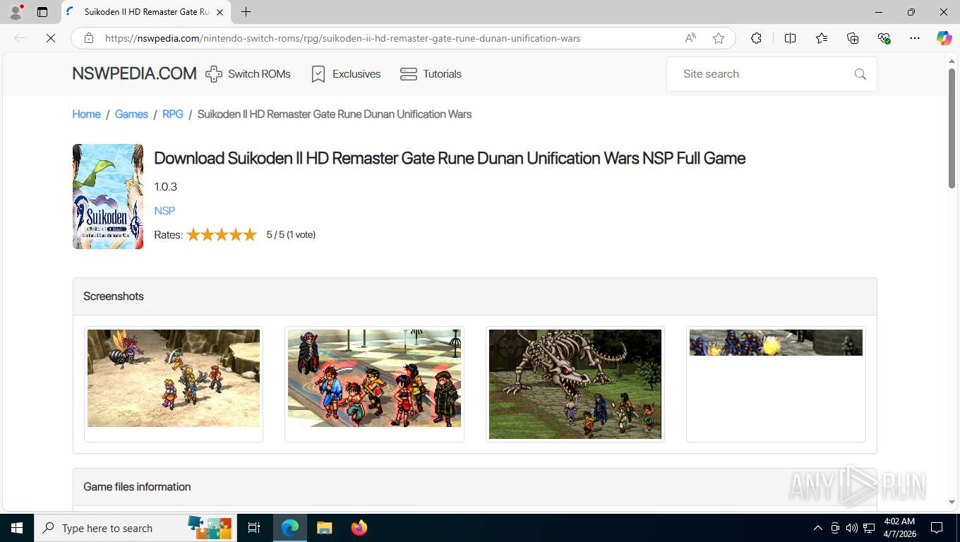Viewport: 960px width, 542px height.
Task: Click the Screenshots section heading
Action: click(114, 296)
